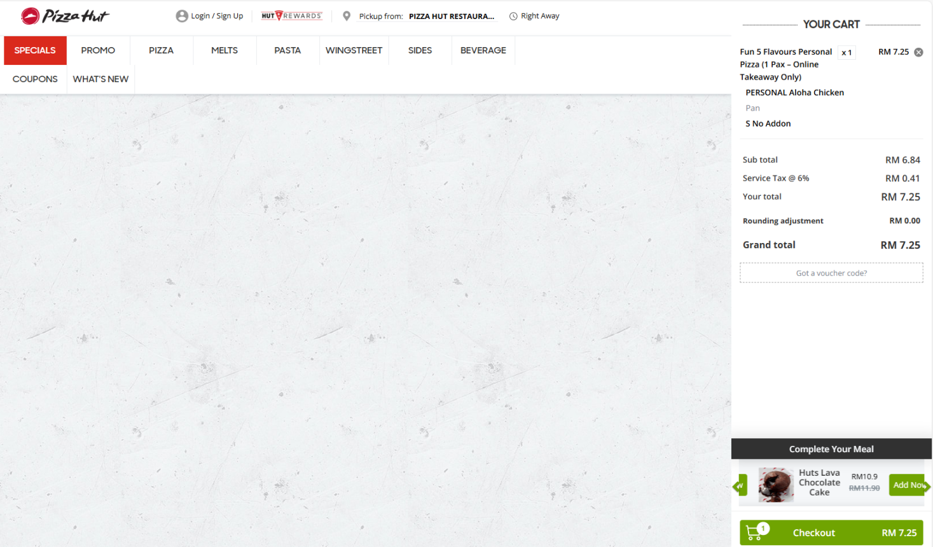933x547 pixels.
Task: Click the Huts Lava Chocolate Cake thumbnail
Action: click(776, 485)
